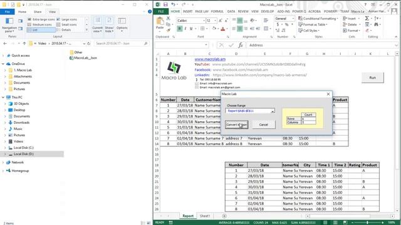
Task: Click the Orientation text-angle icon
Action: tap(253, 21)
